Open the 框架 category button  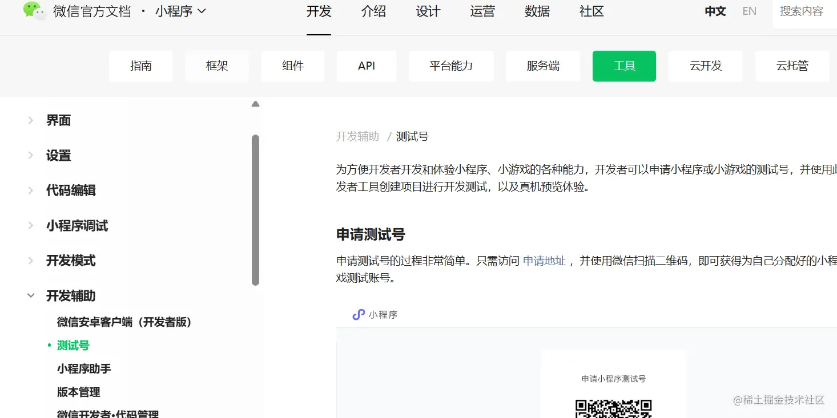click(x=217, y=66)
